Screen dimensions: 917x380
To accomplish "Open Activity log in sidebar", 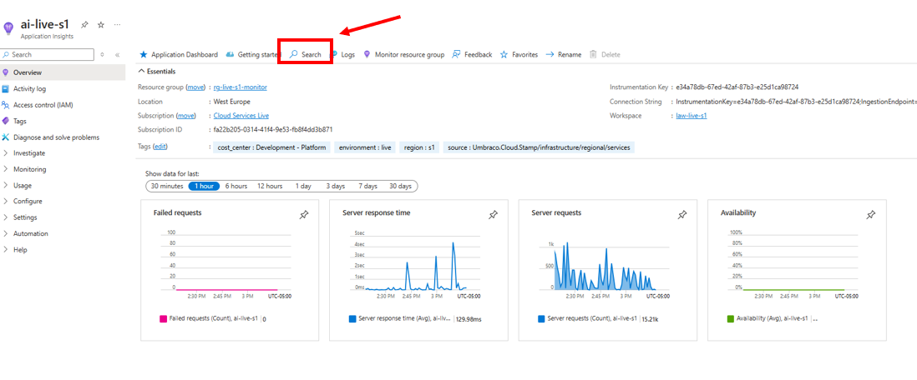I will [x=29, y=88].
